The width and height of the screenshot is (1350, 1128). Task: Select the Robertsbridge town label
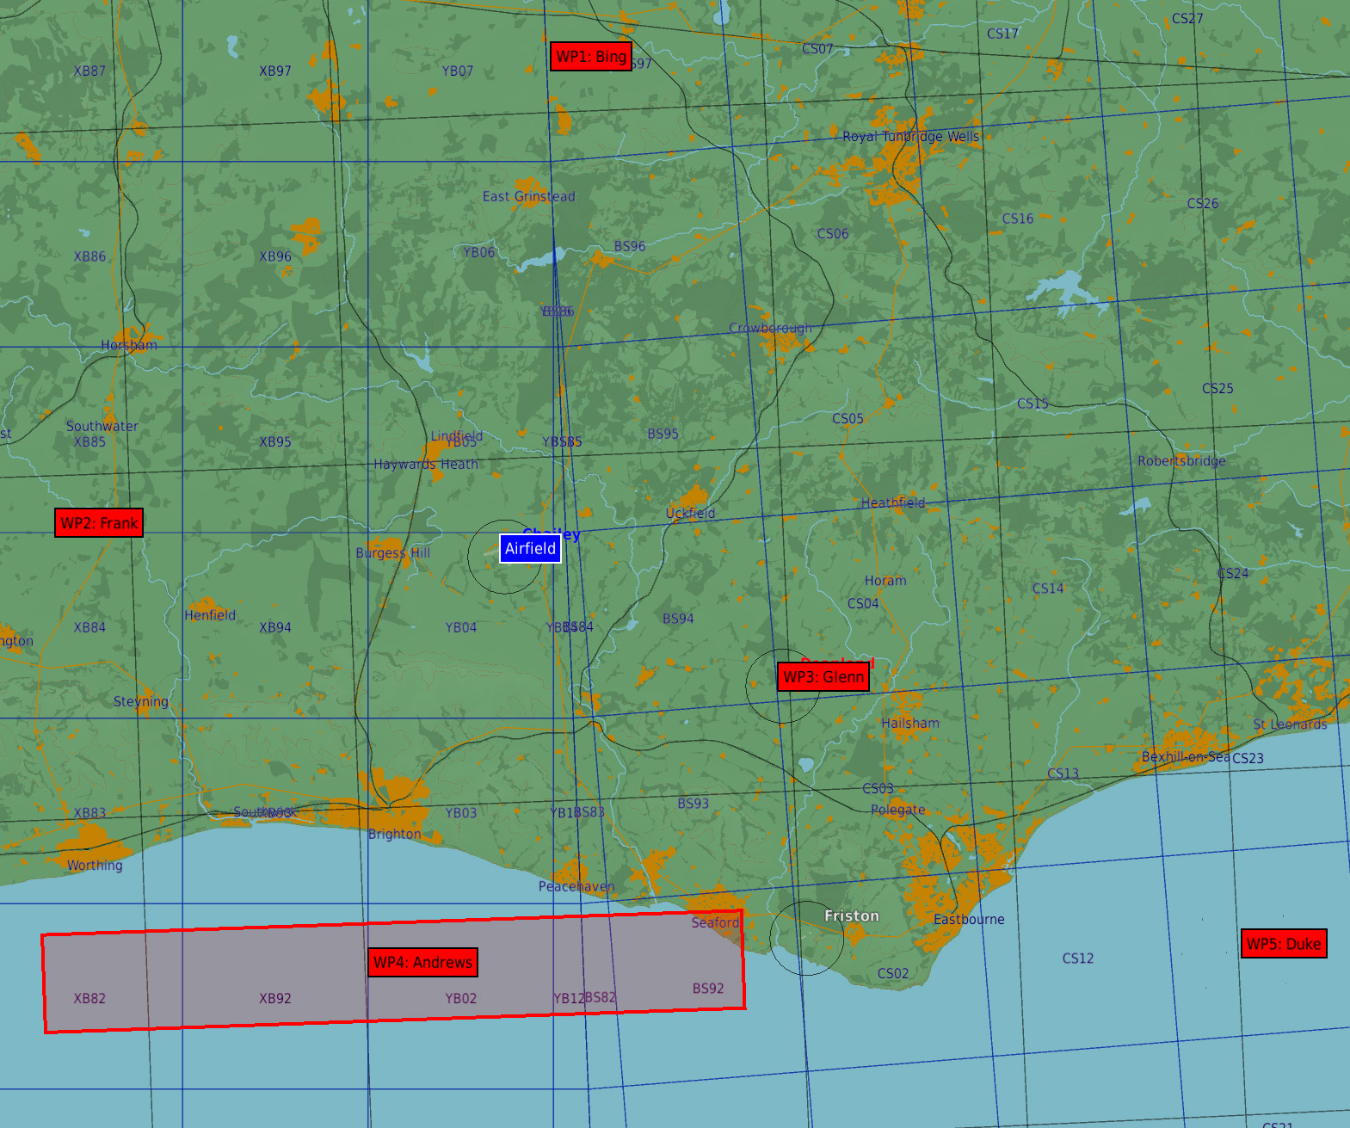[x=1181, y=461]
